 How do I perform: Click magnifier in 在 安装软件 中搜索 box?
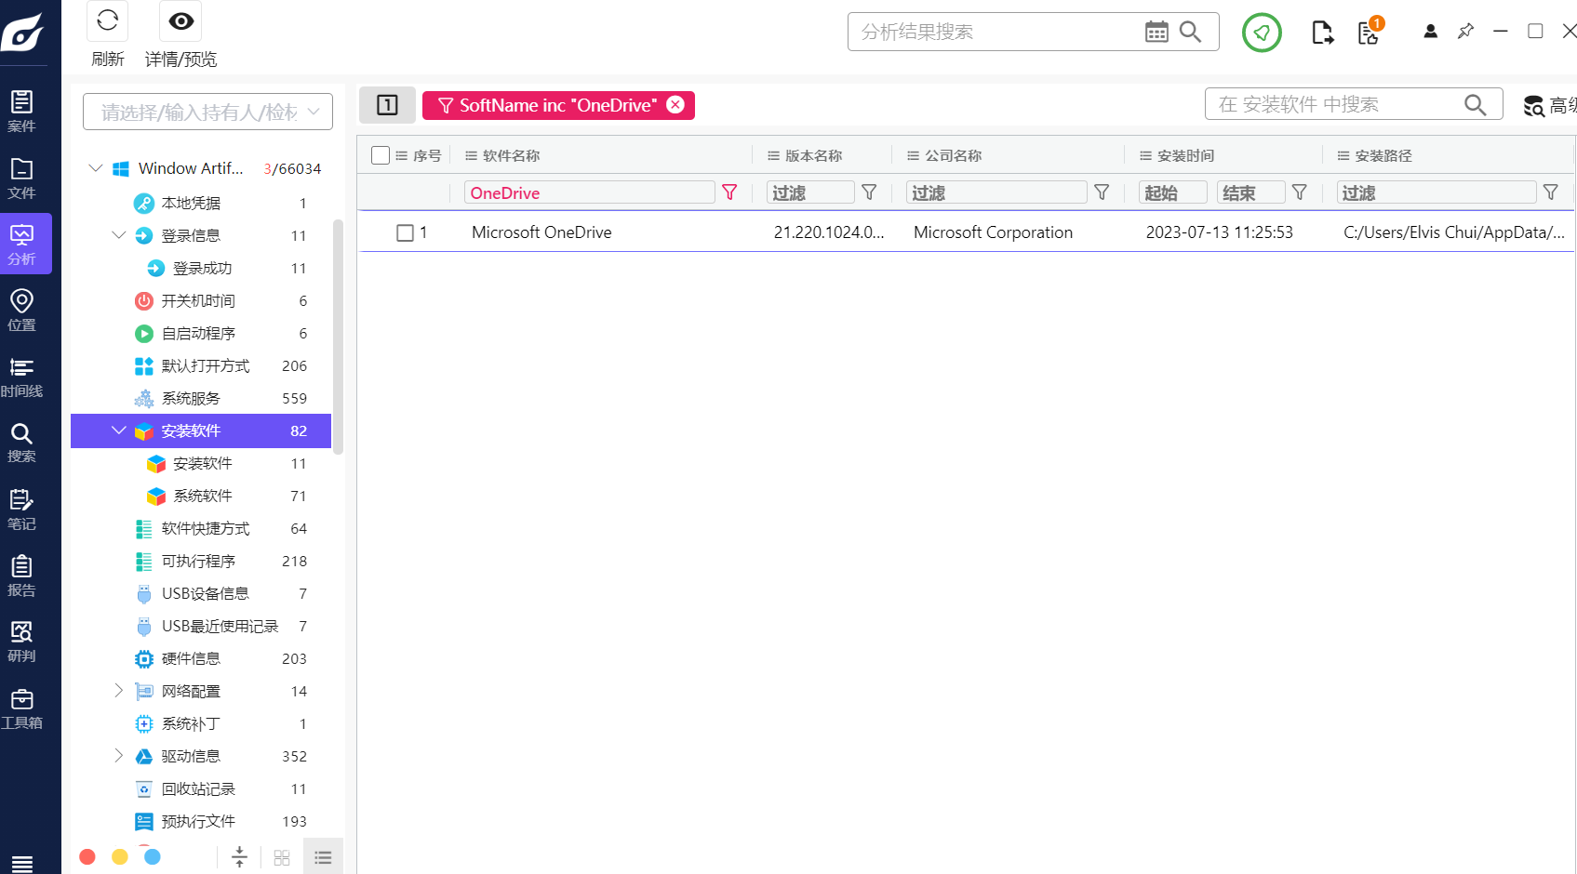coord(1475,104)
